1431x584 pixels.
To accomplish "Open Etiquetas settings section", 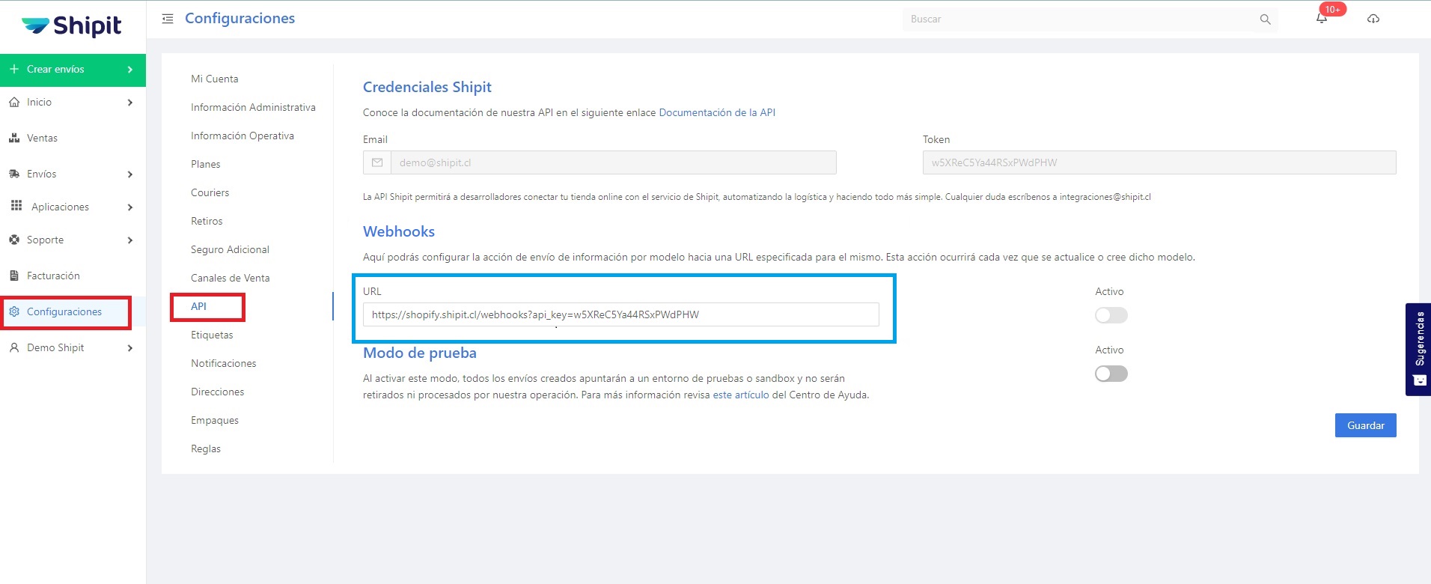I will coord(212,335).
